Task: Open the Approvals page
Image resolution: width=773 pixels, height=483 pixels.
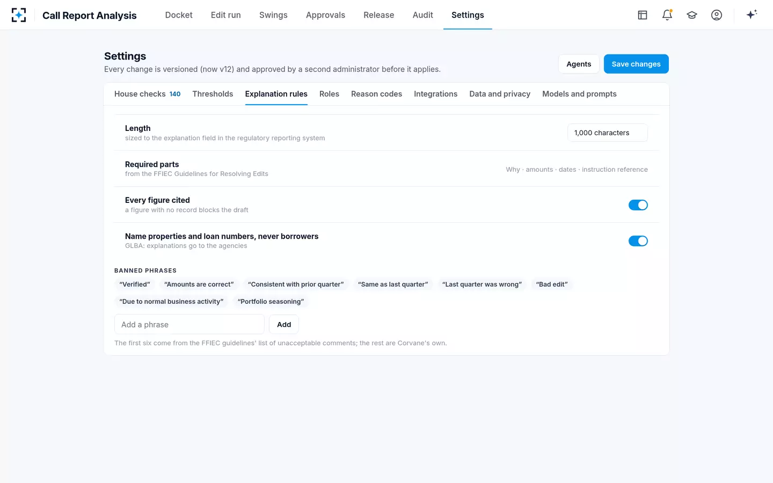Action: [x=325, y=15]
